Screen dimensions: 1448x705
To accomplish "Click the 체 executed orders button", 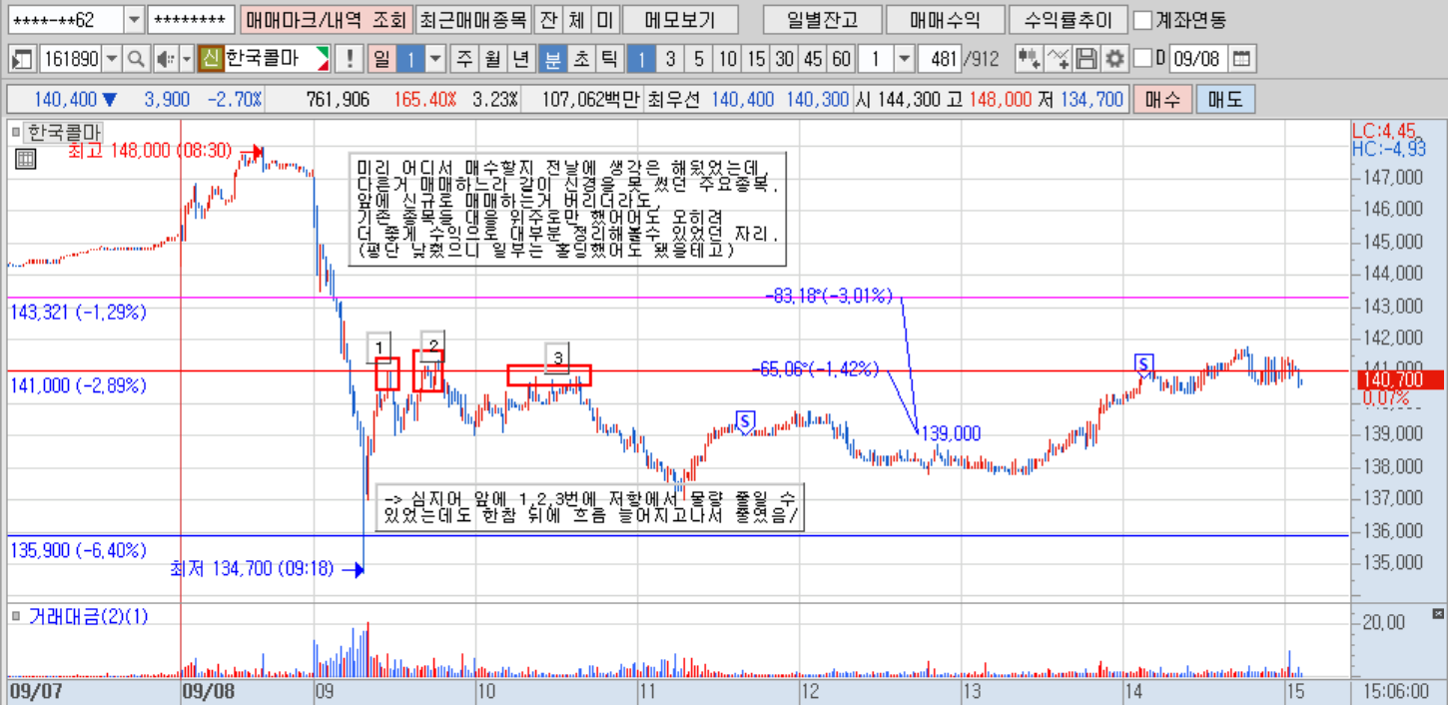I will coord(576,19).
